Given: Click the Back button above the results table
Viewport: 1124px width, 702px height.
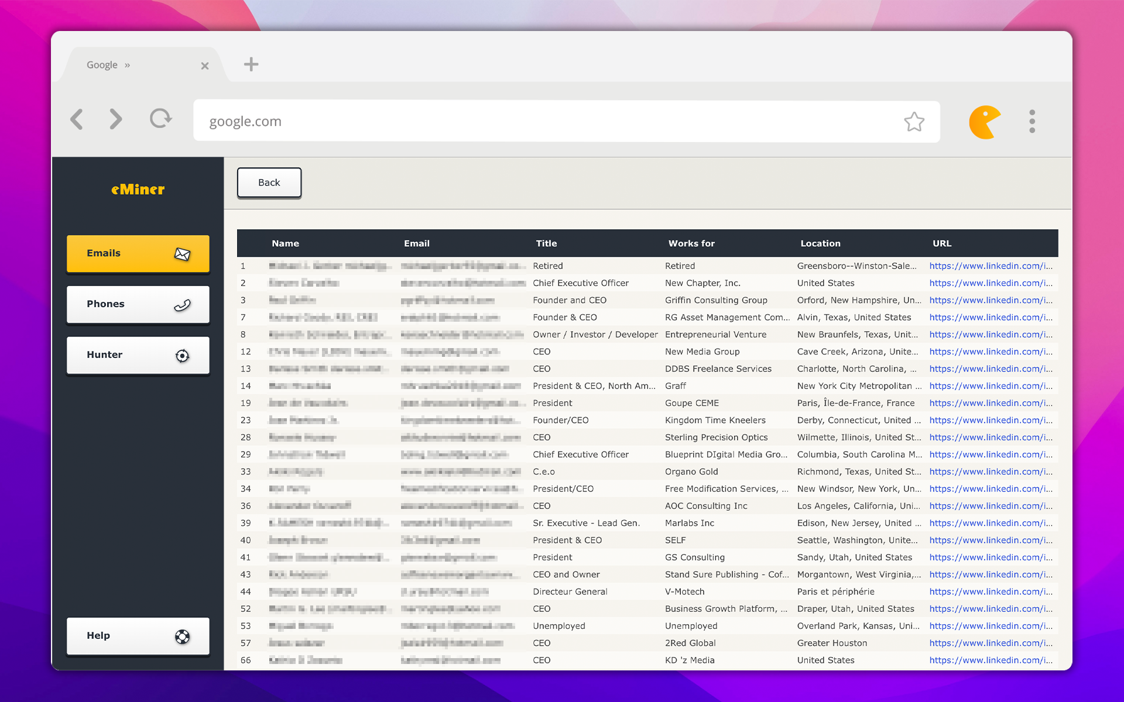Looking at the screenshot, I should [x=269, y=183].
